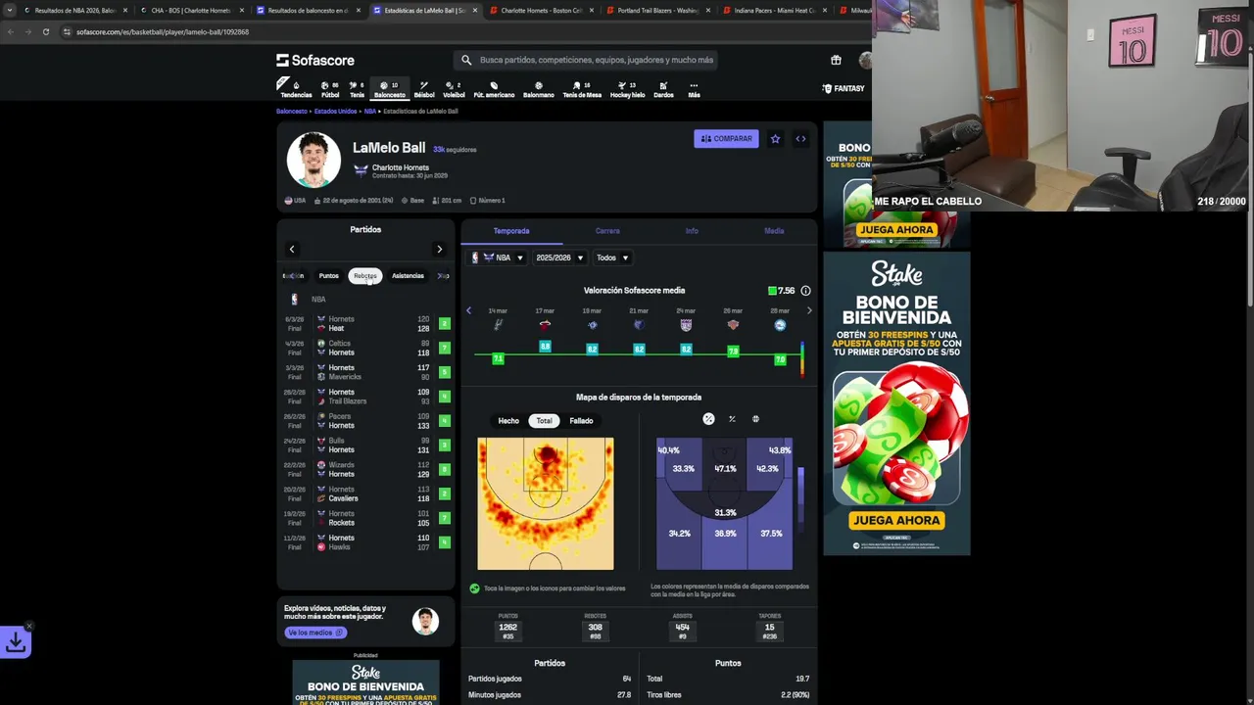Click the Comparar button
1254x705 pixels.
point(726,139)
